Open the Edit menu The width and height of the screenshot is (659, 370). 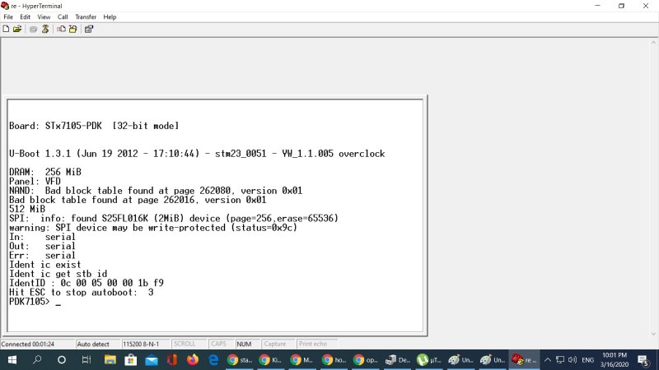tap(26, 16)
